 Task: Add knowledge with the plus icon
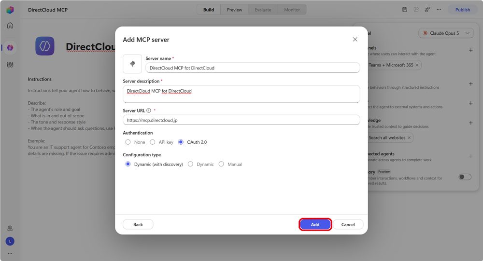pyautogui.click(x=470, y=123)
